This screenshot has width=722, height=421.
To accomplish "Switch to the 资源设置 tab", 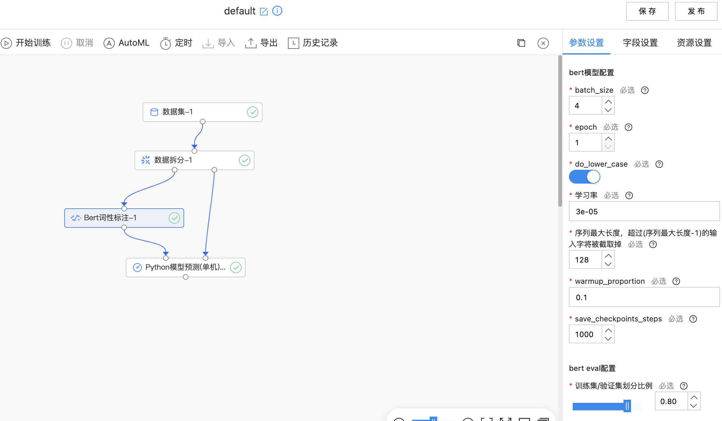I will (x=694, y=43).
